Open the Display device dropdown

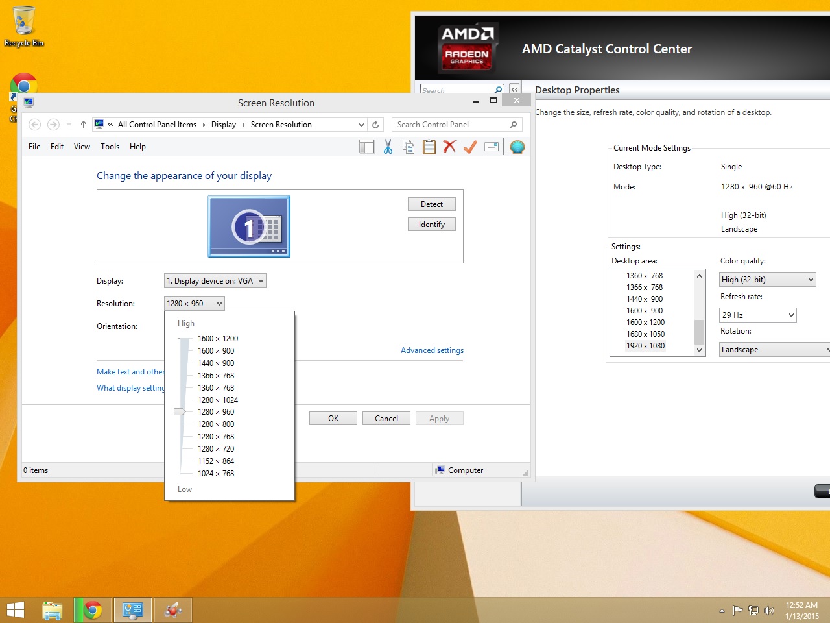tap(215, 281)
